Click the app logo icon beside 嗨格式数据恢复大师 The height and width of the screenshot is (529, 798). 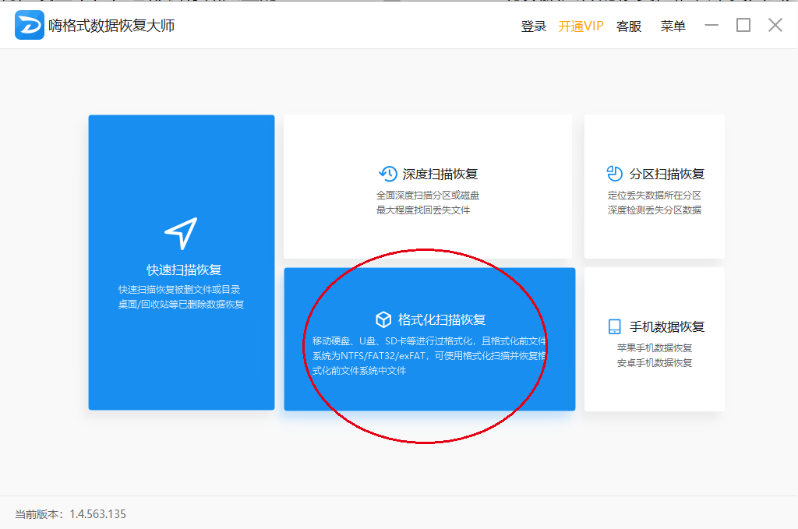[x=29, y=25]
